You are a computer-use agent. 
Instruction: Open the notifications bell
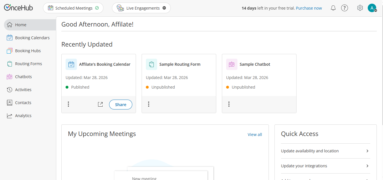[333, 8]
